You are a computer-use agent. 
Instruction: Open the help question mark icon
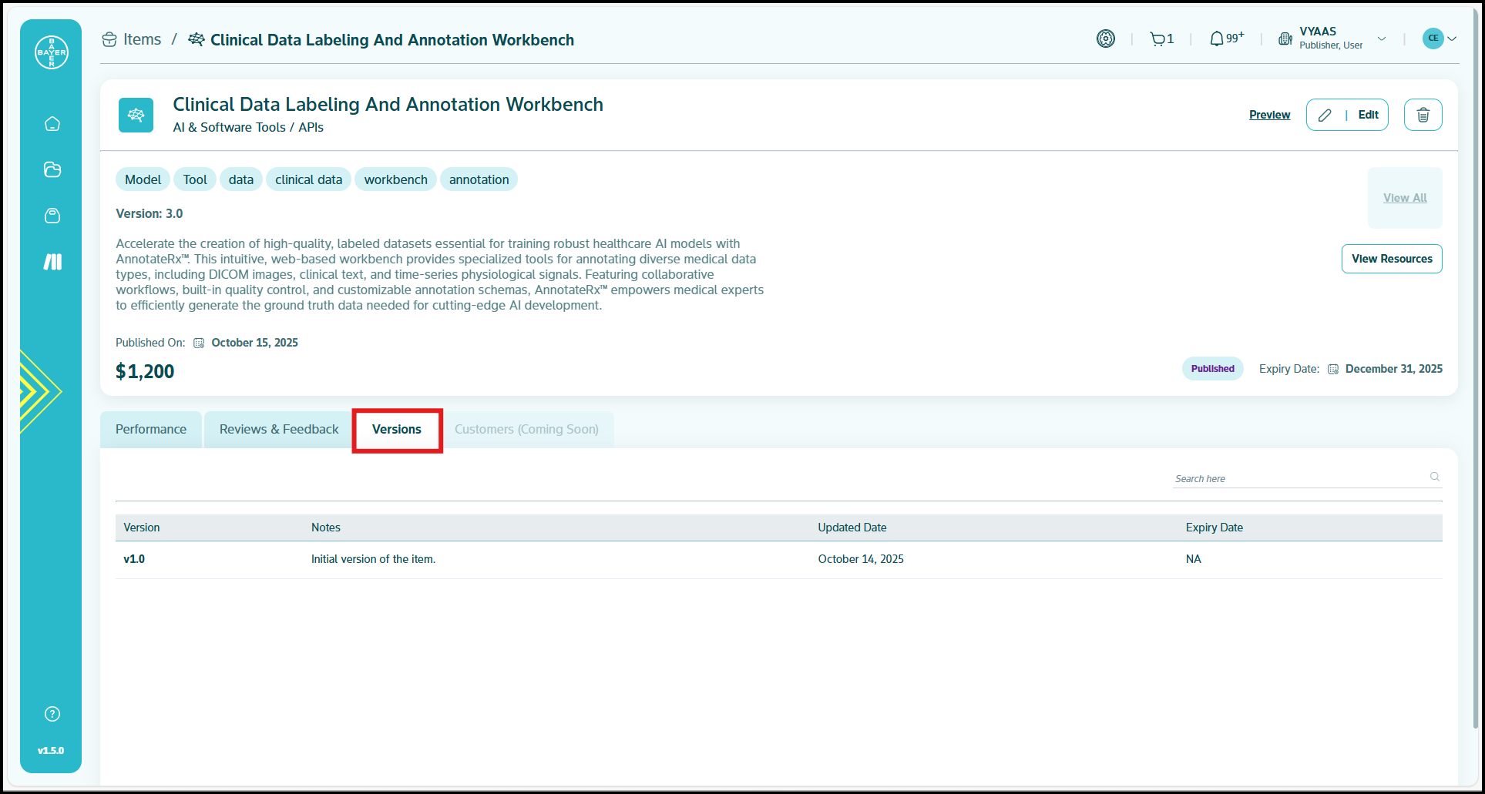tap(52, 714)
